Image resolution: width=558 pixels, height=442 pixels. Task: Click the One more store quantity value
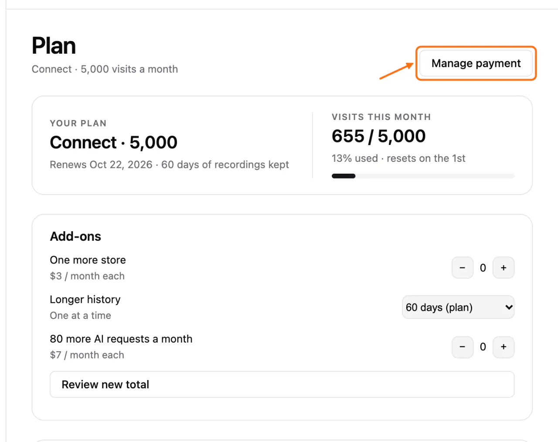click(483, 268)
